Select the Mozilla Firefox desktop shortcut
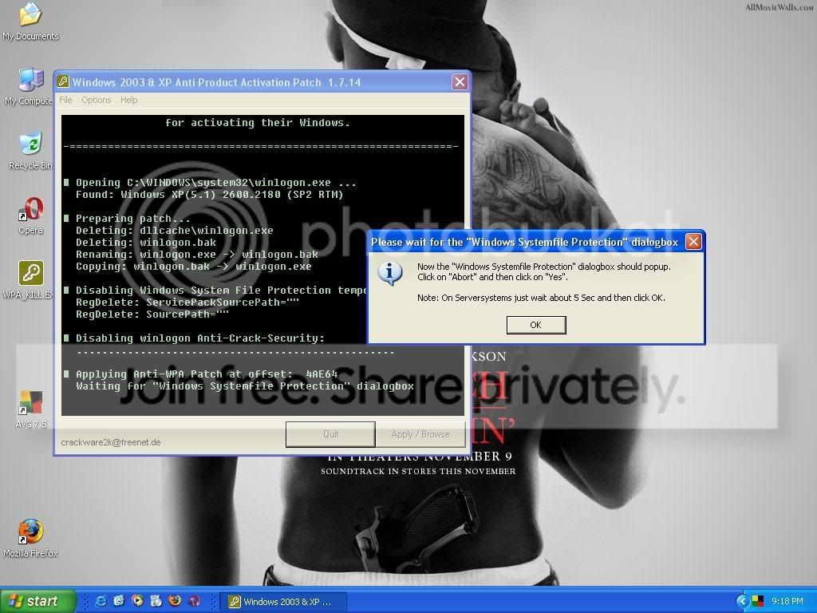The height and width of the screenshot is (613, 817). tap(30, 539)
